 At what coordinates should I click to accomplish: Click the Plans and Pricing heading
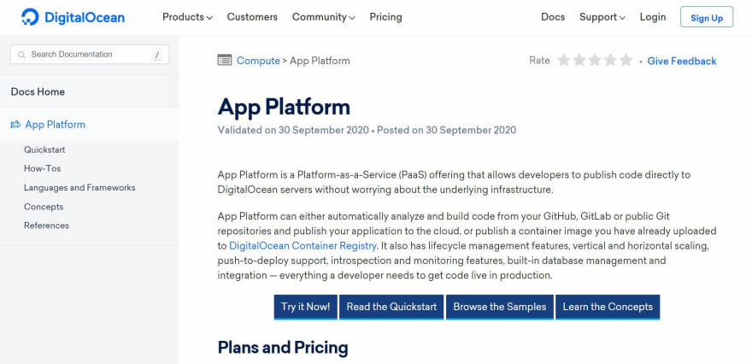(283, 347)
